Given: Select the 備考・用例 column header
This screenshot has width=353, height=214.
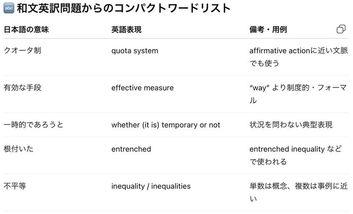Looking at the screenshot, I should point(268,30).
